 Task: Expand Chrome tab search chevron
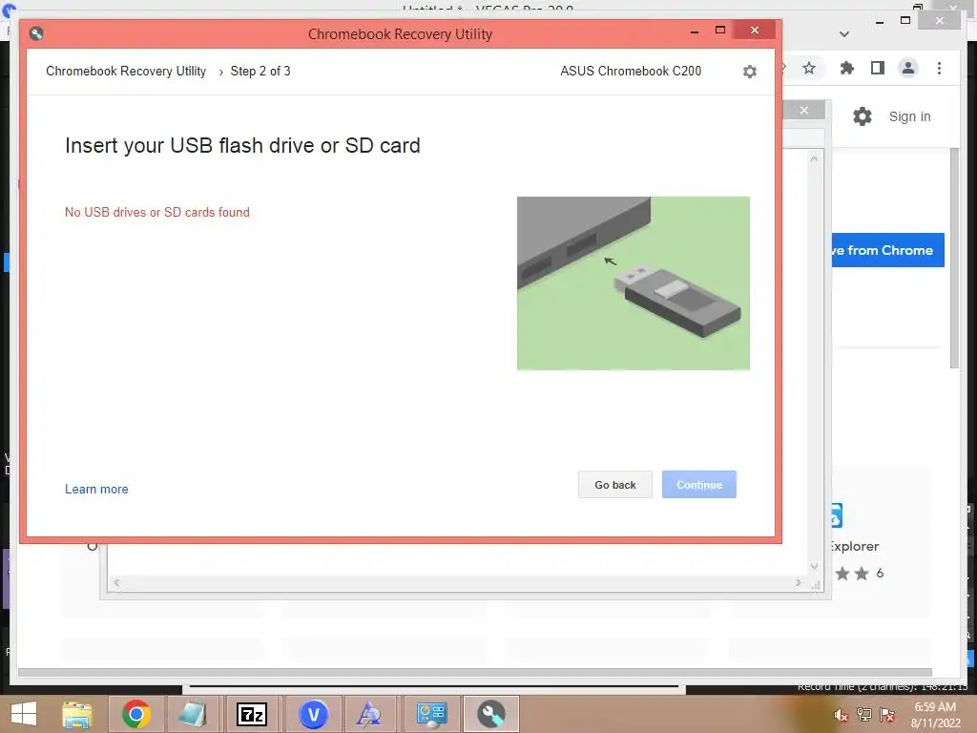[844, 34]
